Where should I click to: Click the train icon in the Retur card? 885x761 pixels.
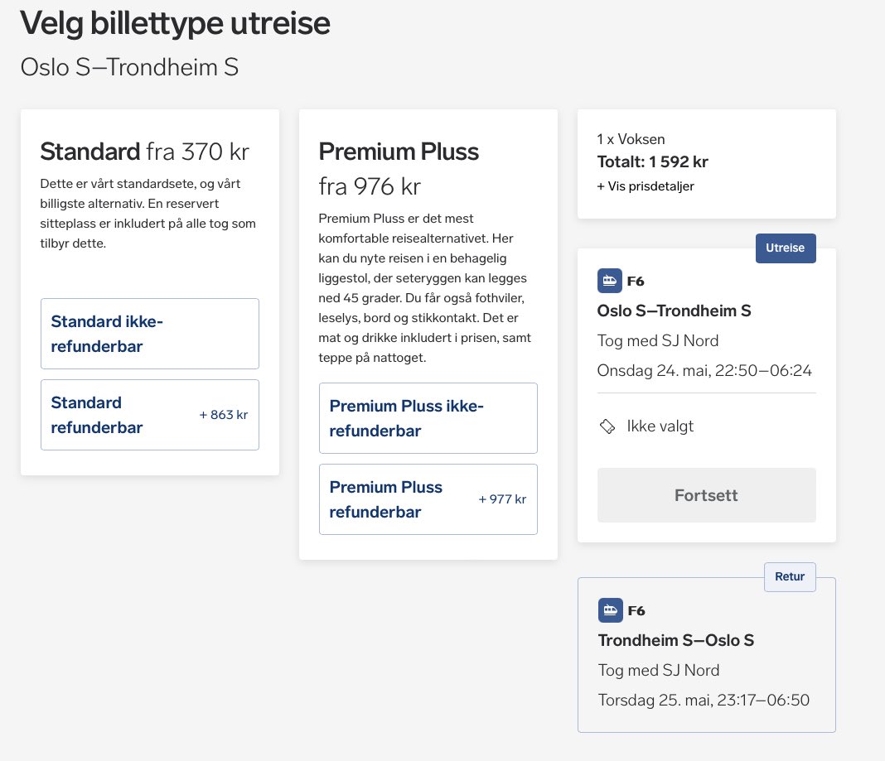pyautogui.click(x=610, y=610)
